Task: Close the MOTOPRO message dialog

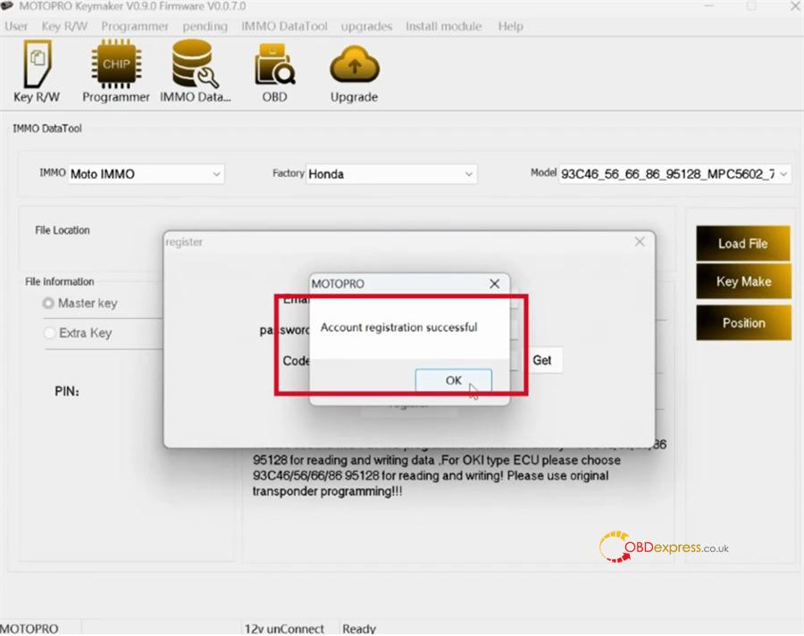Action: tap(494, 284)
